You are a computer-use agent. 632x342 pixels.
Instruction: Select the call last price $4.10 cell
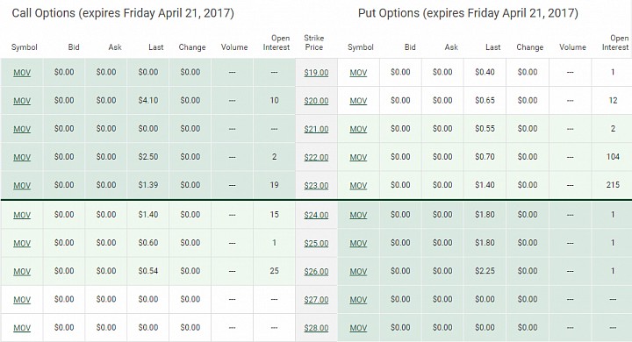[148, 100]
